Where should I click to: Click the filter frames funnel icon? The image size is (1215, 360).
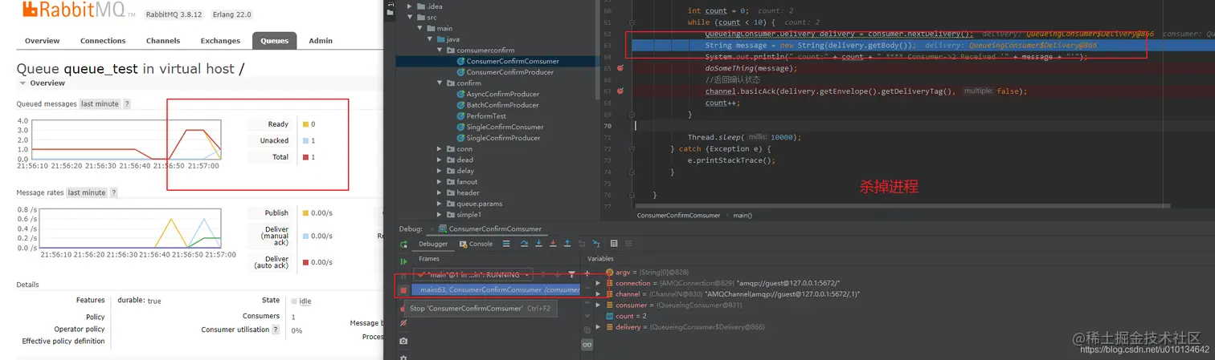click(x=571, y=274)
